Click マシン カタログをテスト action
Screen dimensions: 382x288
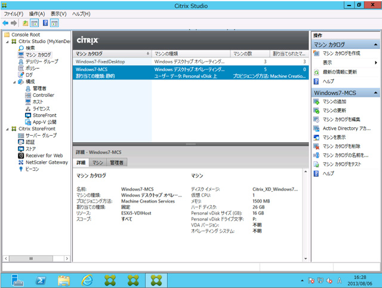pos(342,164)
